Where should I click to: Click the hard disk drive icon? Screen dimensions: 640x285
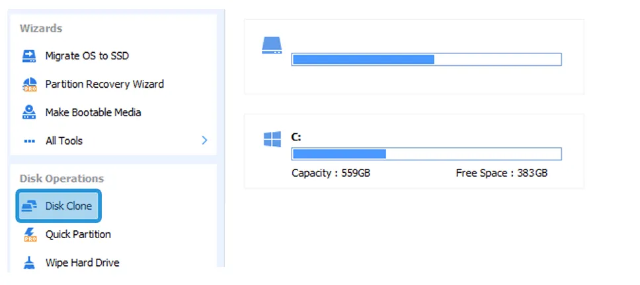coord(272,46)
